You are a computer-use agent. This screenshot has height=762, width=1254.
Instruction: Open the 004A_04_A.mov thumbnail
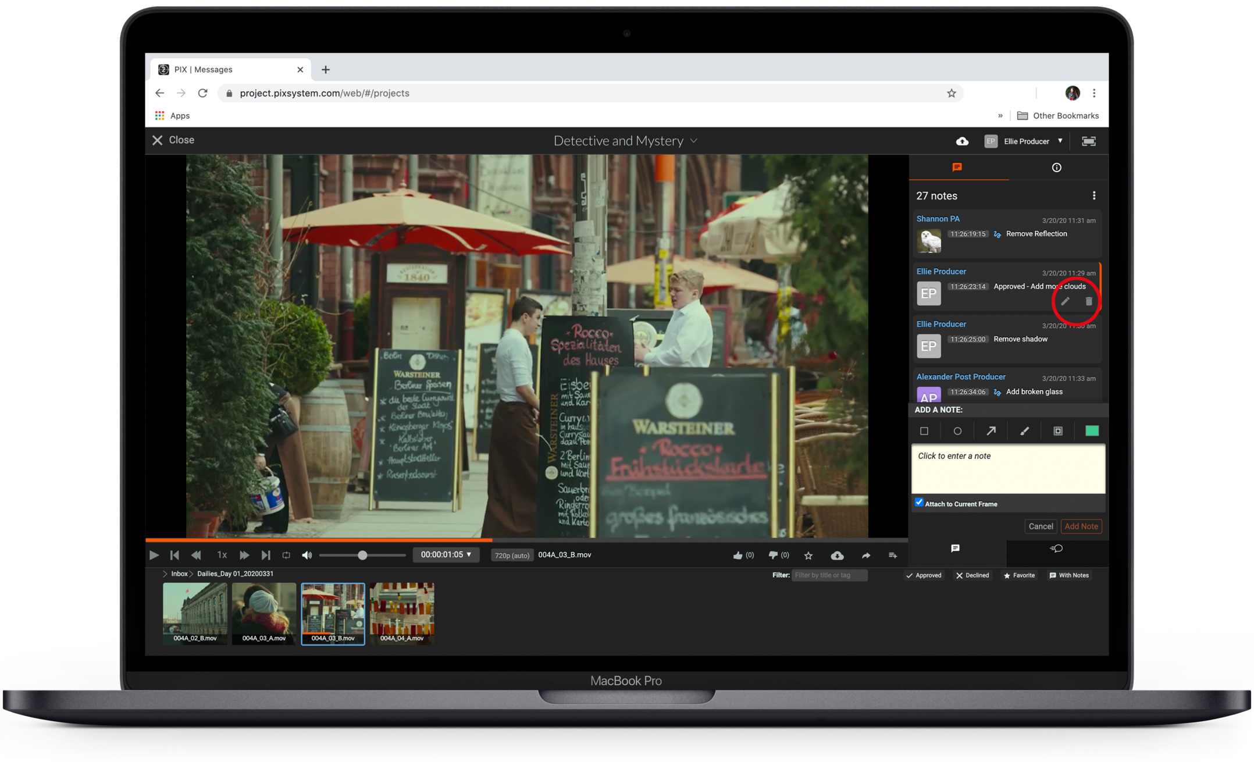point(402,613)
